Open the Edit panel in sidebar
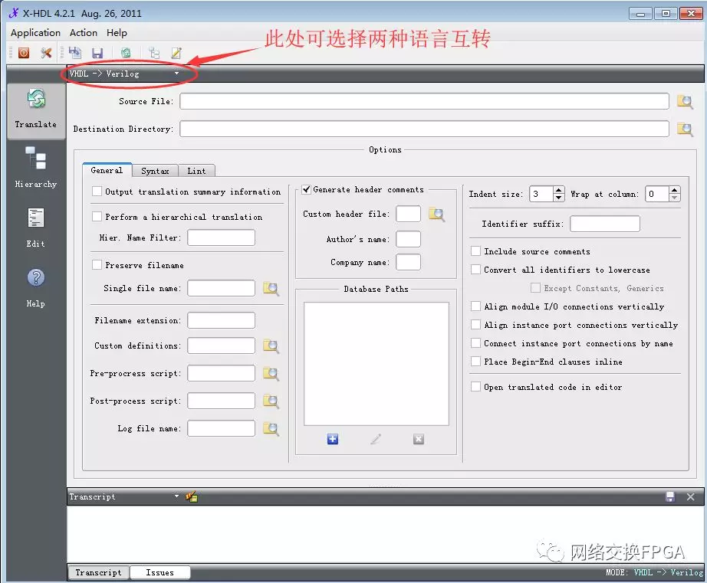The image size is (707, 583). click(x=36, y=228)
